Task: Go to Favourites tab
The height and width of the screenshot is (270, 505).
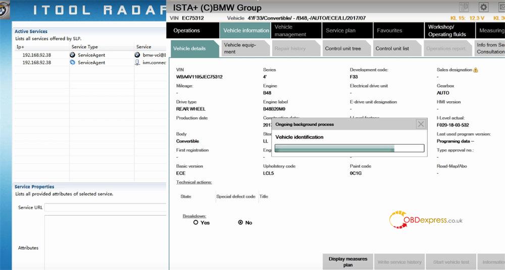Action: [x=398, y=31]
